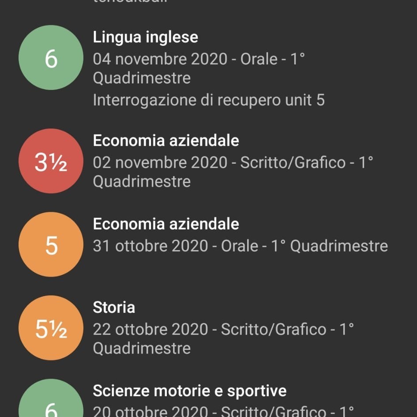
Task: Tap Quadrimestre text under 02 novembre entry
Action: point(142,181)
